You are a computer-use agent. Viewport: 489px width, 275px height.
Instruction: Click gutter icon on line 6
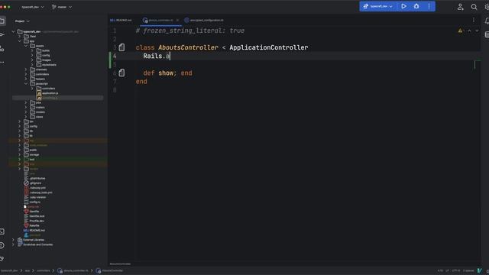tap(121, 73)
